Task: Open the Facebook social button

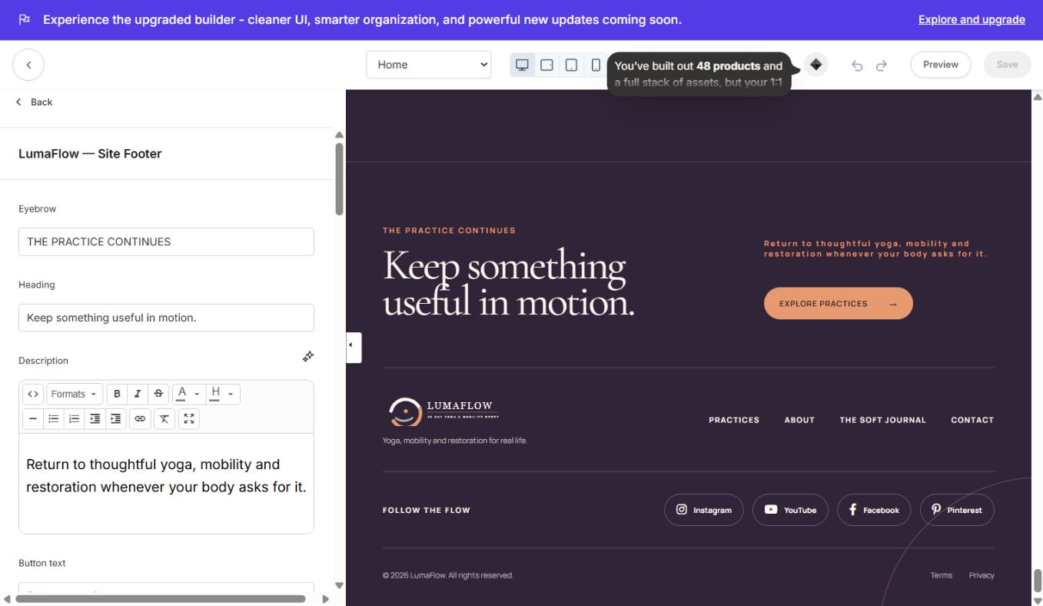Action: 874,510
